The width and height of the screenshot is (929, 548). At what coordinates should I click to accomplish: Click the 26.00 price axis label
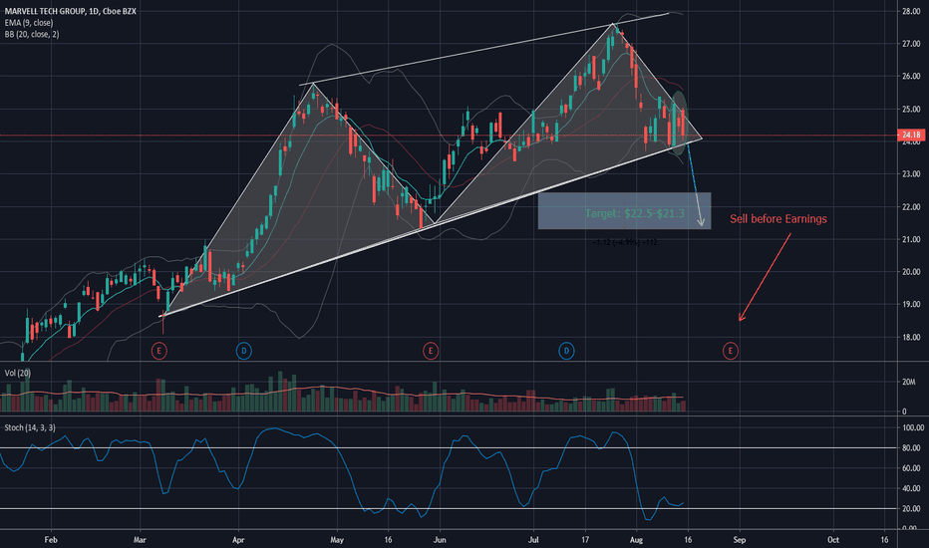911,77
